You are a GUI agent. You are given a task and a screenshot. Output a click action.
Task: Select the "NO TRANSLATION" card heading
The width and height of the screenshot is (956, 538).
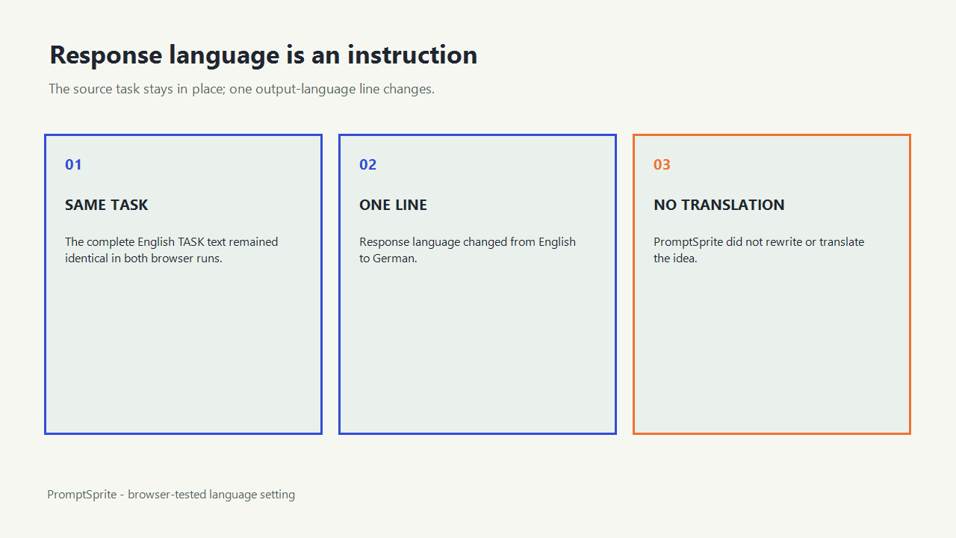tap(719, 205)
